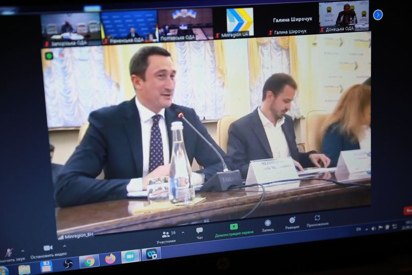Show next participants with blue arrow button
412x275 pixels.
pos(378,15)
